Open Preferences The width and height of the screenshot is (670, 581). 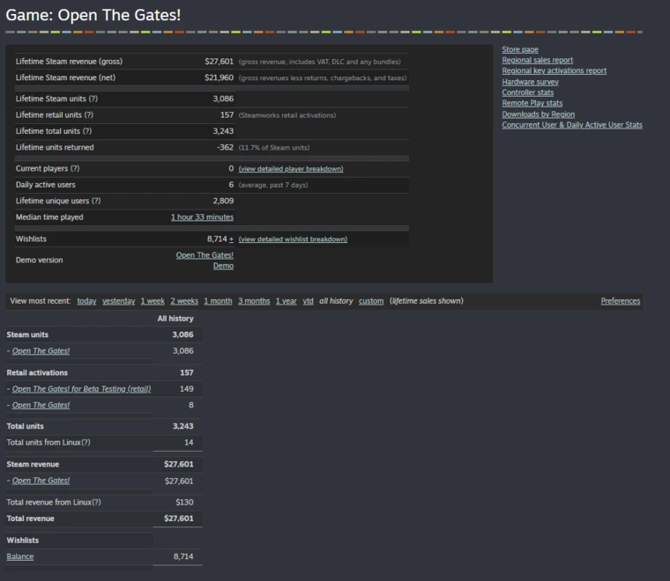[621, 301]
